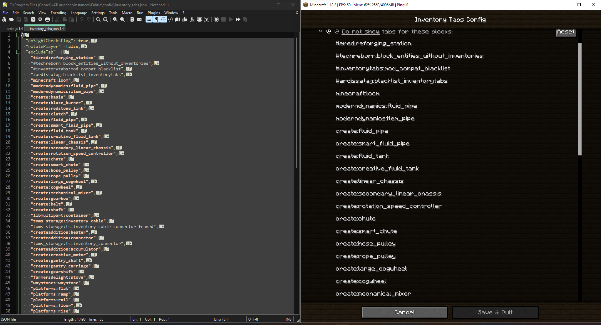Click the Undo arrow icon
The image size is (601, 325).
(81, 19)
